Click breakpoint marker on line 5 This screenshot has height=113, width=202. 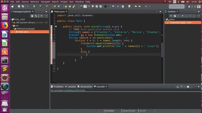click(x=56, y=26)
